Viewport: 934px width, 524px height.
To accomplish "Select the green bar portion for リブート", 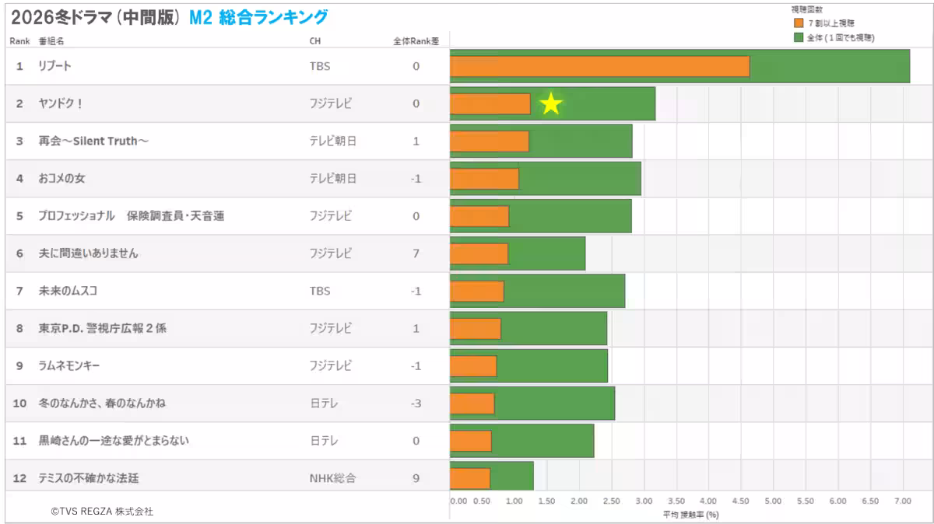I will pos(829,66).
